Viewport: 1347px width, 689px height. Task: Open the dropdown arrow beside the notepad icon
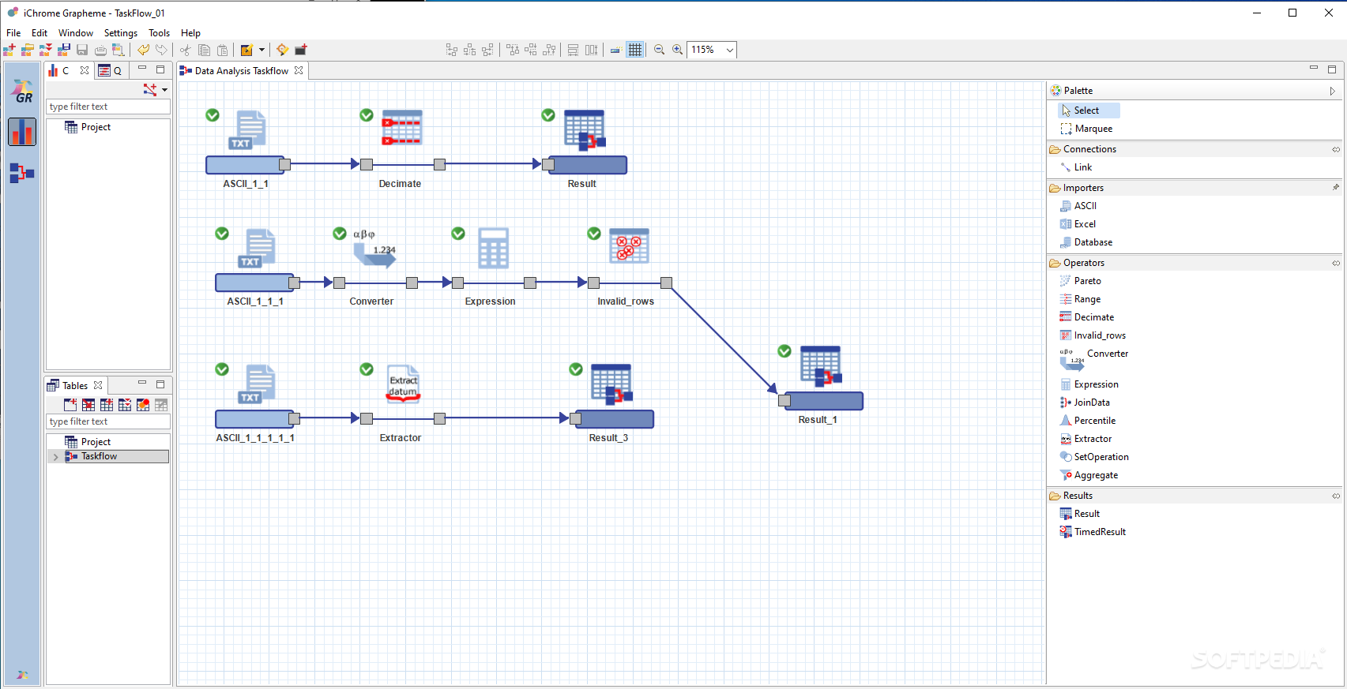pos(261,50)
